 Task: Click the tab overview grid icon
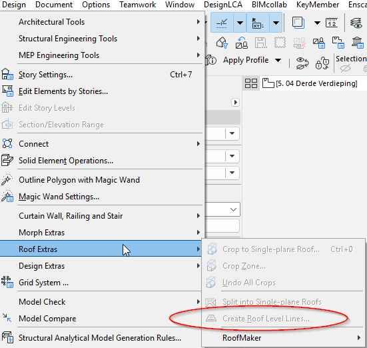[x=251, y=83]
